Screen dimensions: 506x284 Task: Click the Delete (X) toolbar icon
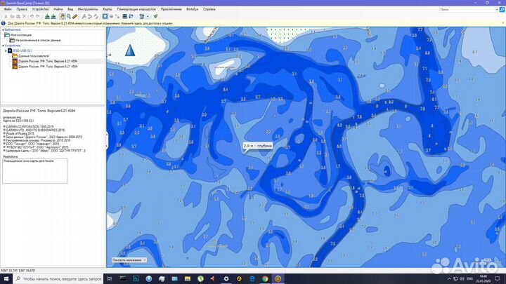pyautogui.click(x=24, y=16)
